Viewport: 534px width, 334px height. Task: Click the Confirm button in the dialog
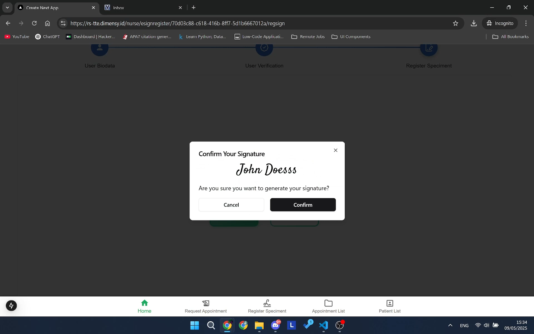303,205
